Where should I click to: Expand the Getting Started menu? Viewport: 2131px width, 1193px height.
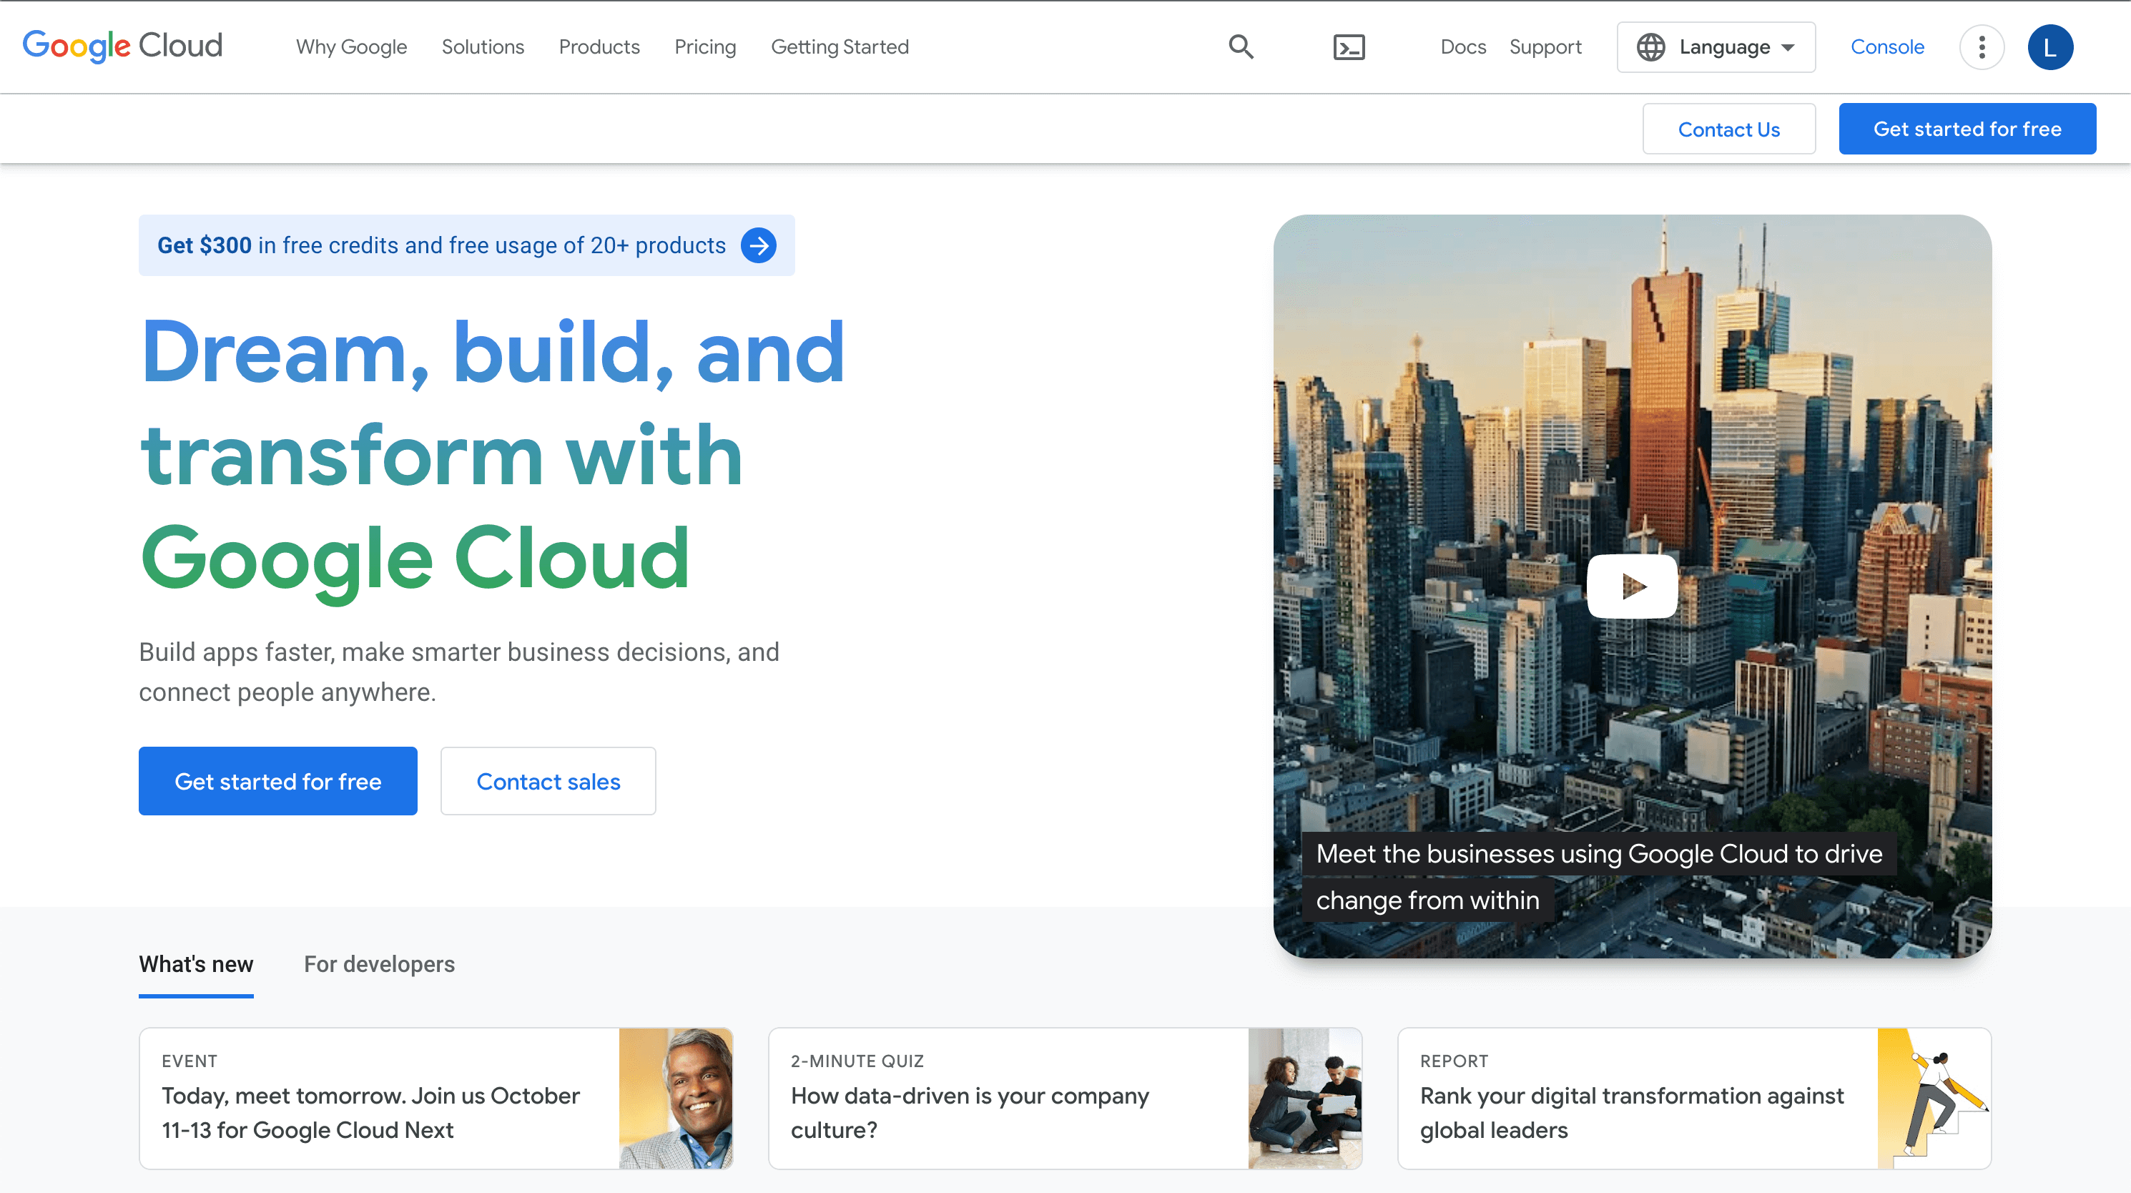point(839,46)
